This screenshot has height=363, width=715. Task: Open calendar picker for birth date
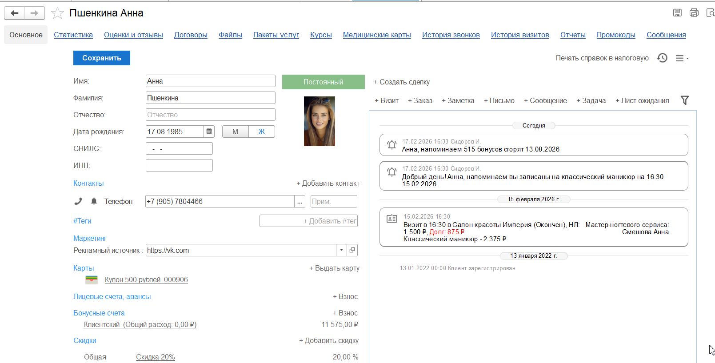209,132
